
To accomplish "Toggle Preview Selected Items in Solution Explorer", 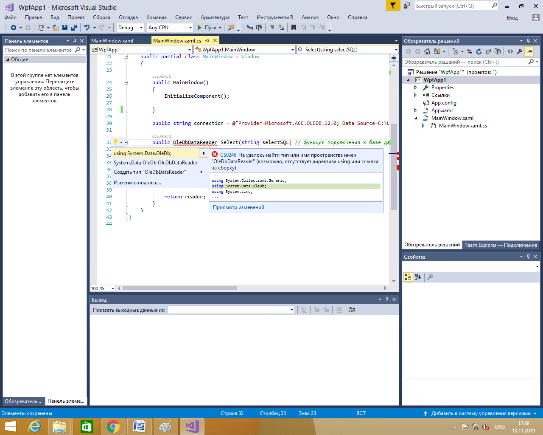I will pos(529,51).
